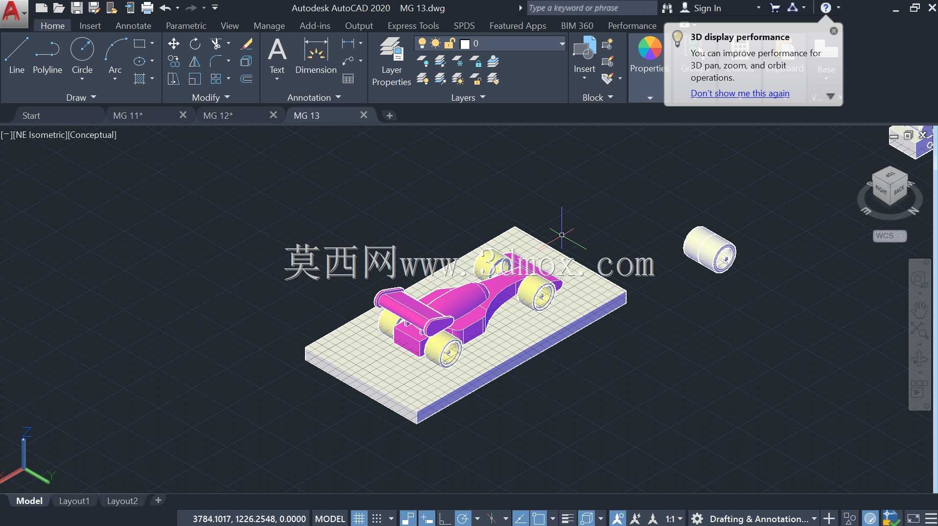This screenshot has height=526, width=938.
Task: Click the Rotate tool icon
Action: coord(195,44)
